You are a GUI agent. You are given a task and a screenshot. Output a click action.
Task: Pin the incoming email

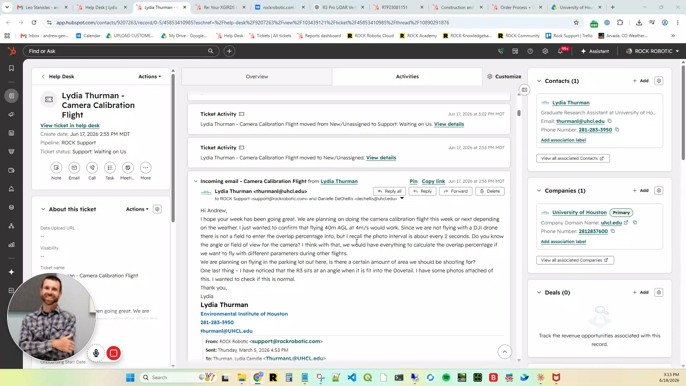(x=413, y=181)
